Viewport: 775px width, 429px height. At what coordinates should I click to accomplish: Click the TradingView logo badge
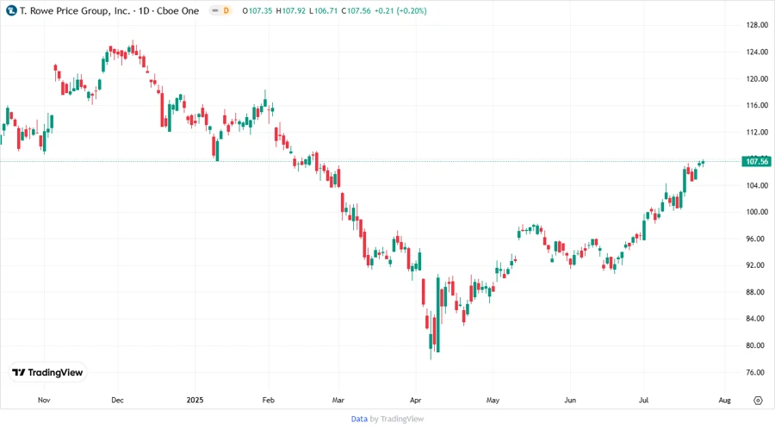pos(48,373)
